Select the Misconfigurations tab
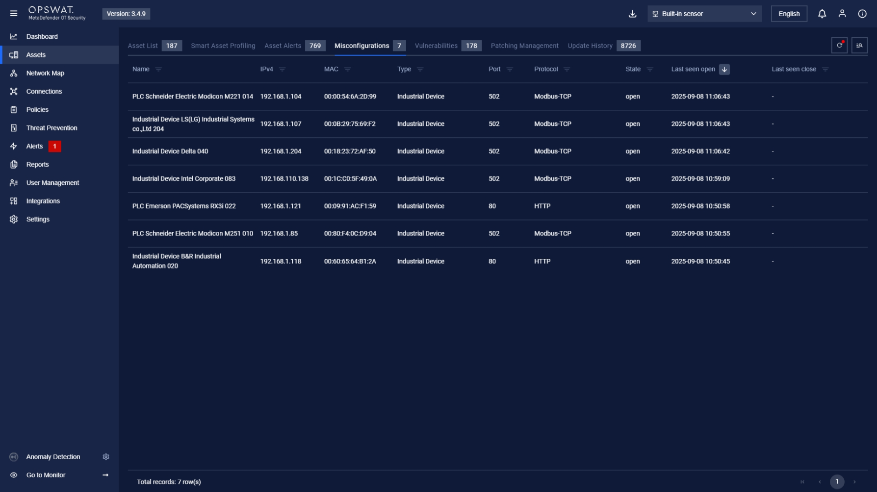 pyautogui.click(x=370, y=46)
